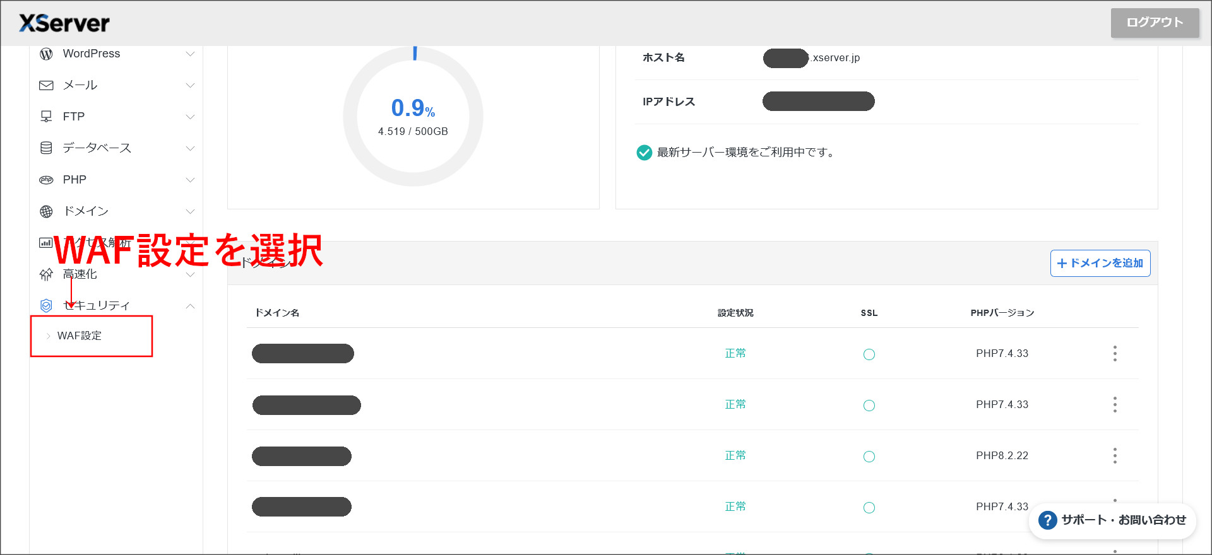Open options menu for second domain row

pos(1115,405)
